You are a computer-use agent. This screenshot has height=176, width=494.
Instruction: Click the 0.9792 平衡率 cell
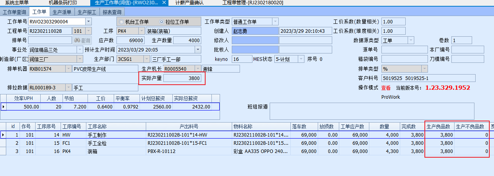[127, 107]
